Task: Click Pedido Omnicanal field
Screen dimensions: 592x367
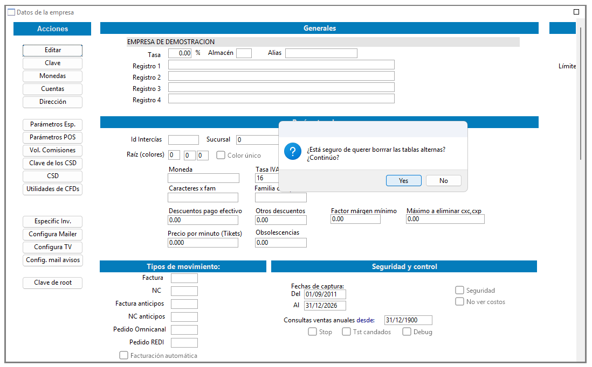Action: (x=184, y=330)
